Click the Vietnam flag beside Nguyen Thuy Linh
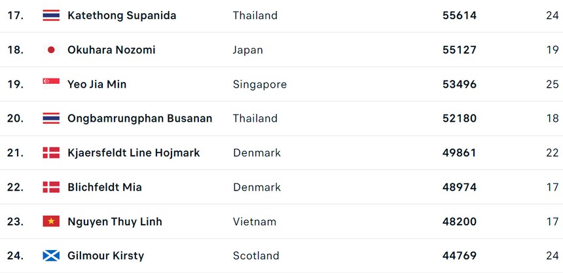This screenshot has width=563, height=273. (x=51, y=221)
